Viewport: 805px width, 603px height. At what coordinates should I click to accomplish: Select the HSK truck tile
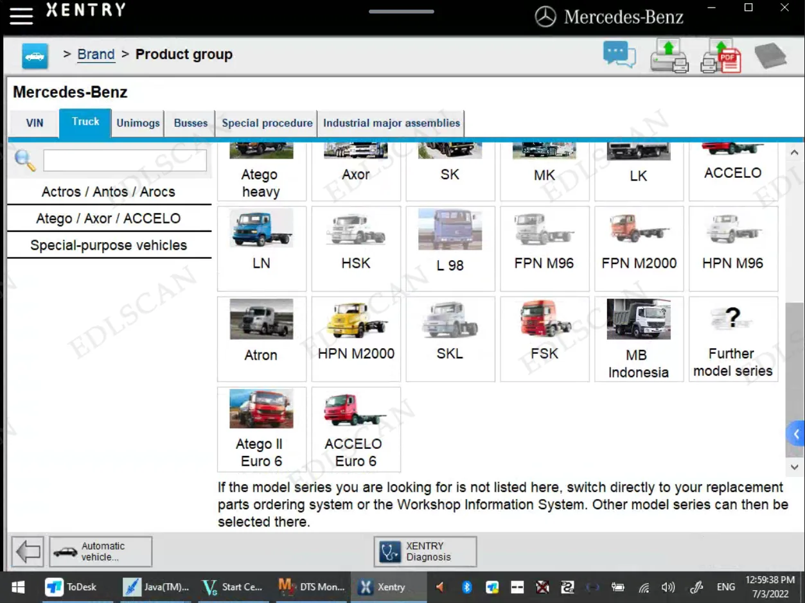pos(356,249)
